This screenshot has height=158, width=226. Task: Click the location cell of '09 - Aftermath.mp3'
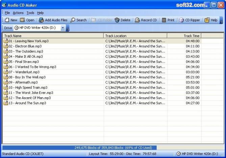coord(135,82)
